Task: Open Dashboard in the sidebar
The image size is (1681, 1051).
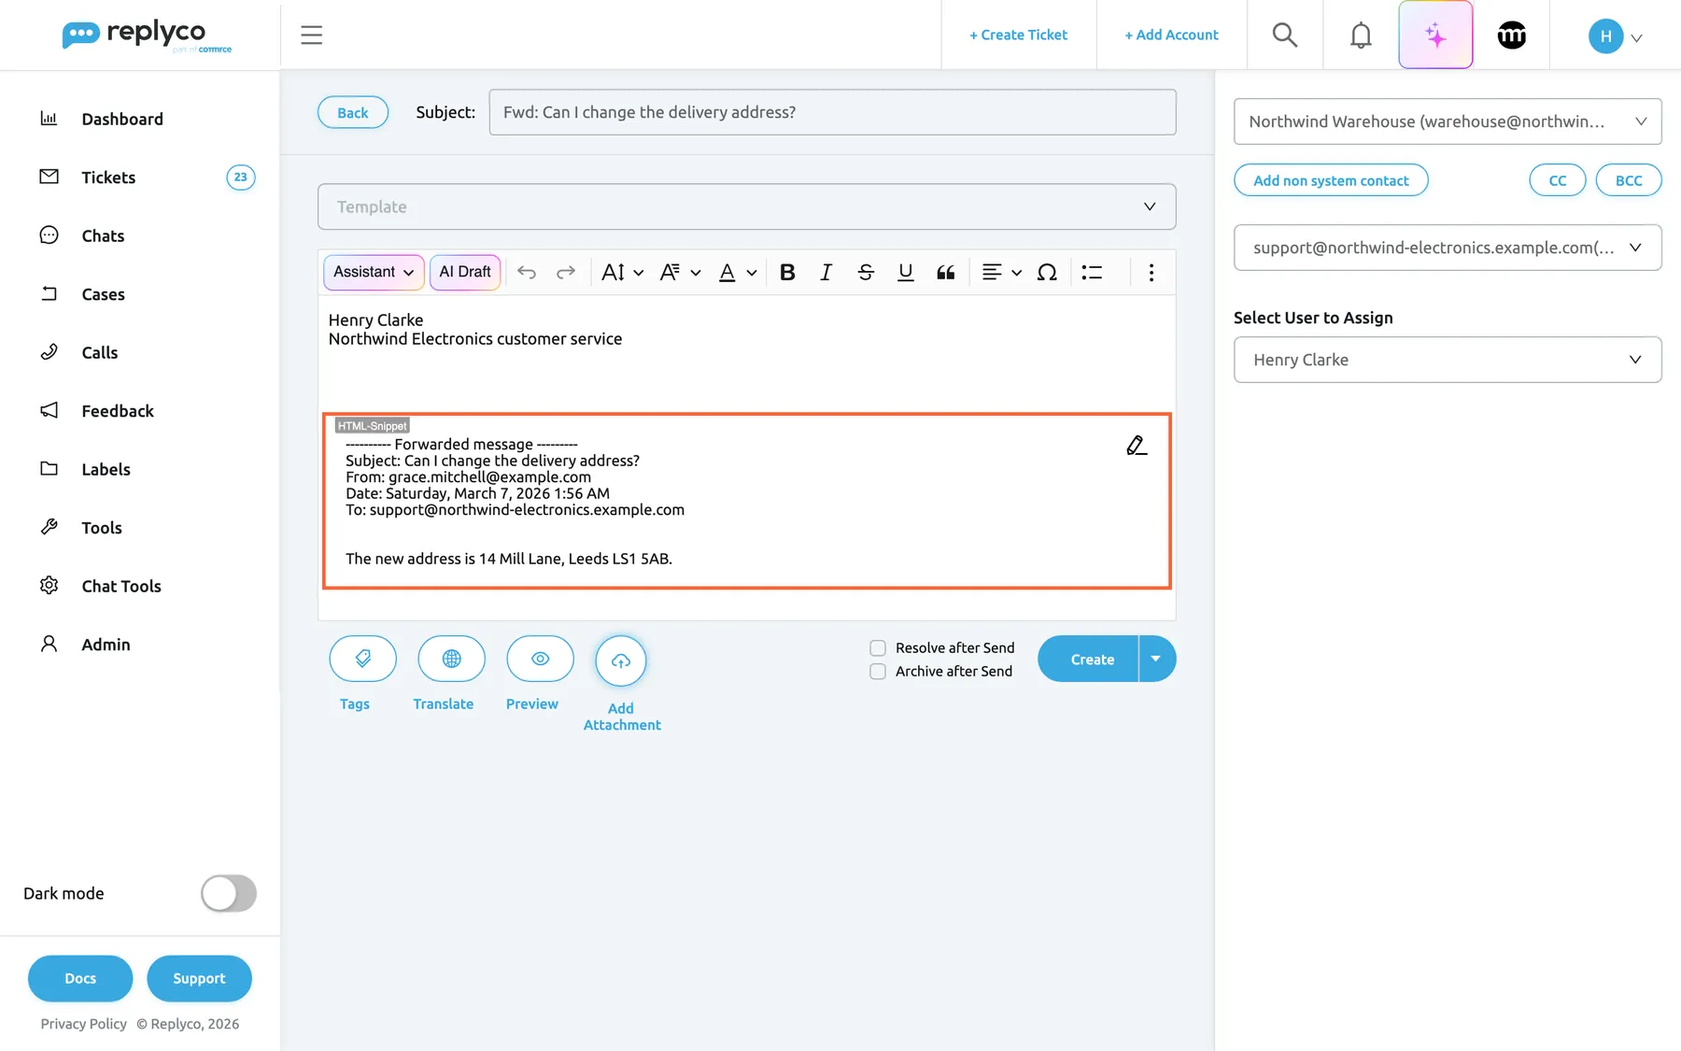Action: coord(122,119)
